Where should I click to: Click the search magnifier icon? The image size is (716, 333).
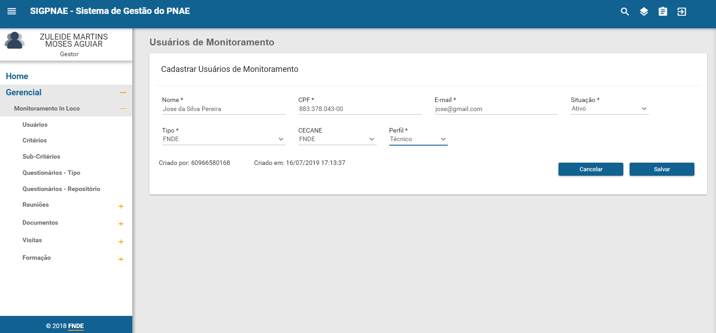625,12
